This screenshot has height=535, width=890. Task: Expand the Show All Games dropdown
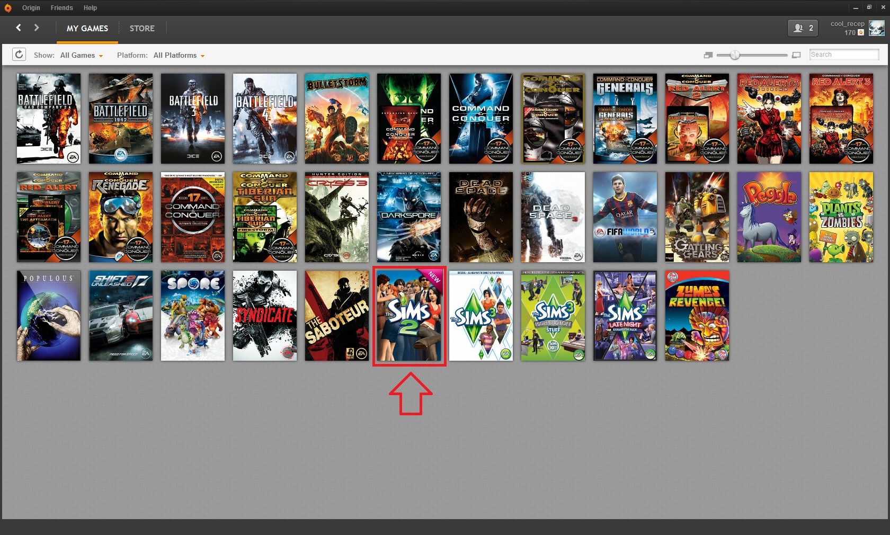pyautogui.click(x=82, y=55)
